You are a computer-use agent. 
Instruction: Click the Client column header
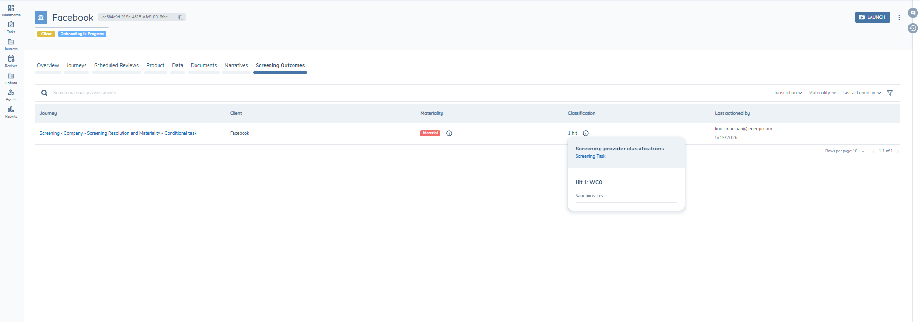[236, 113]
